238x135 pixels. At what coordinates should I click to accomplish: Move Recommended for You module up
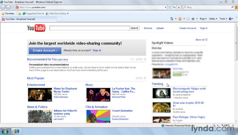[137, 59]
